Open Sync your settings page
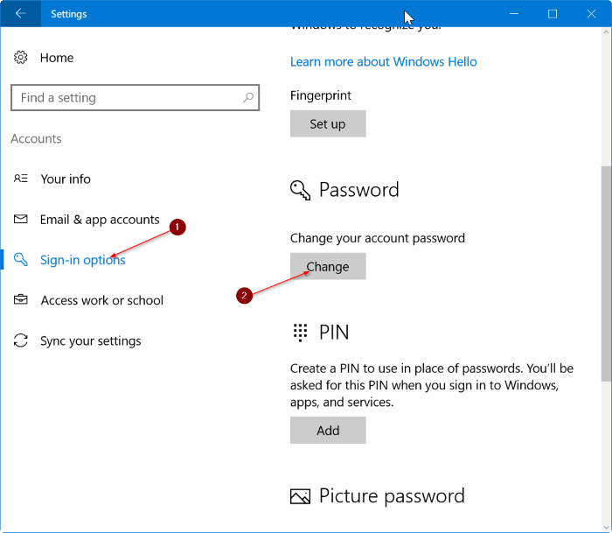This screenshot has width=612, height=533. [x=91, y=340]
